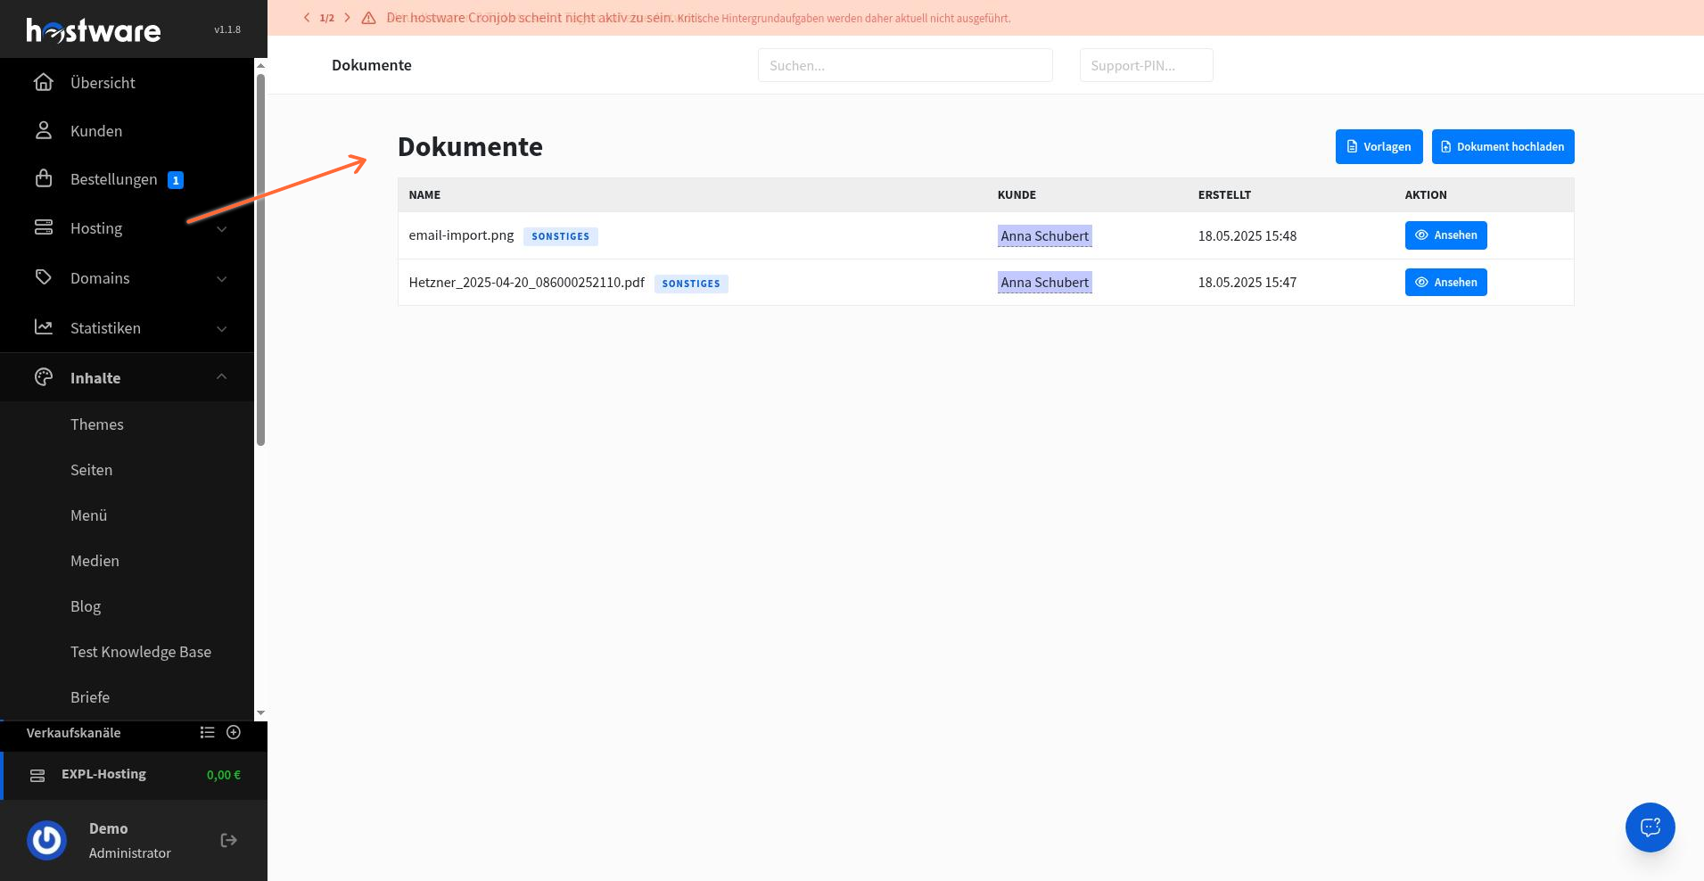Log out using the exit icon
This screenshot has height=881, width=1704.
tap(229, 840)
